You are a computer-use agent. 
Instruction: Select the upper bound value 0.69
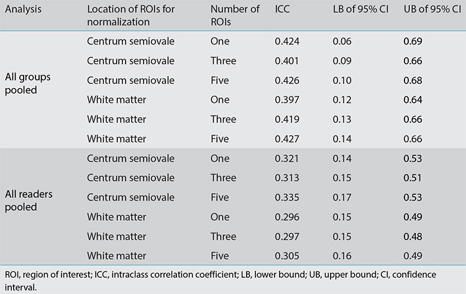coord(413,42)
